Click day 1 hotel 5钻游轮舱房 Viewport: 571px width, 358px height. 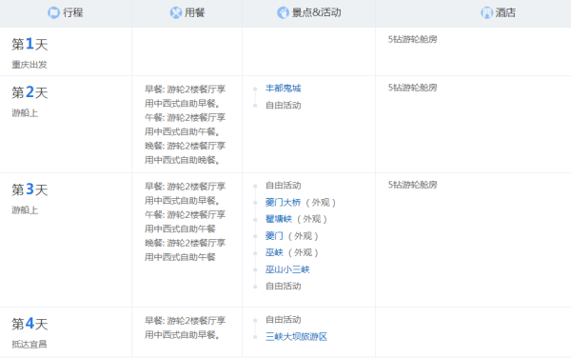[x=413, y=39]
